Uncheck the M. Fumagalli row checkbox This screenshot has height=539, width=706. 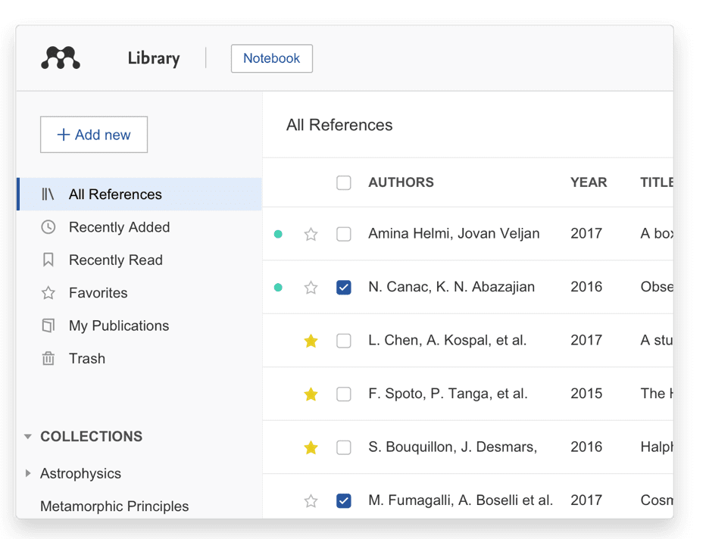click(x=344, y=500)
